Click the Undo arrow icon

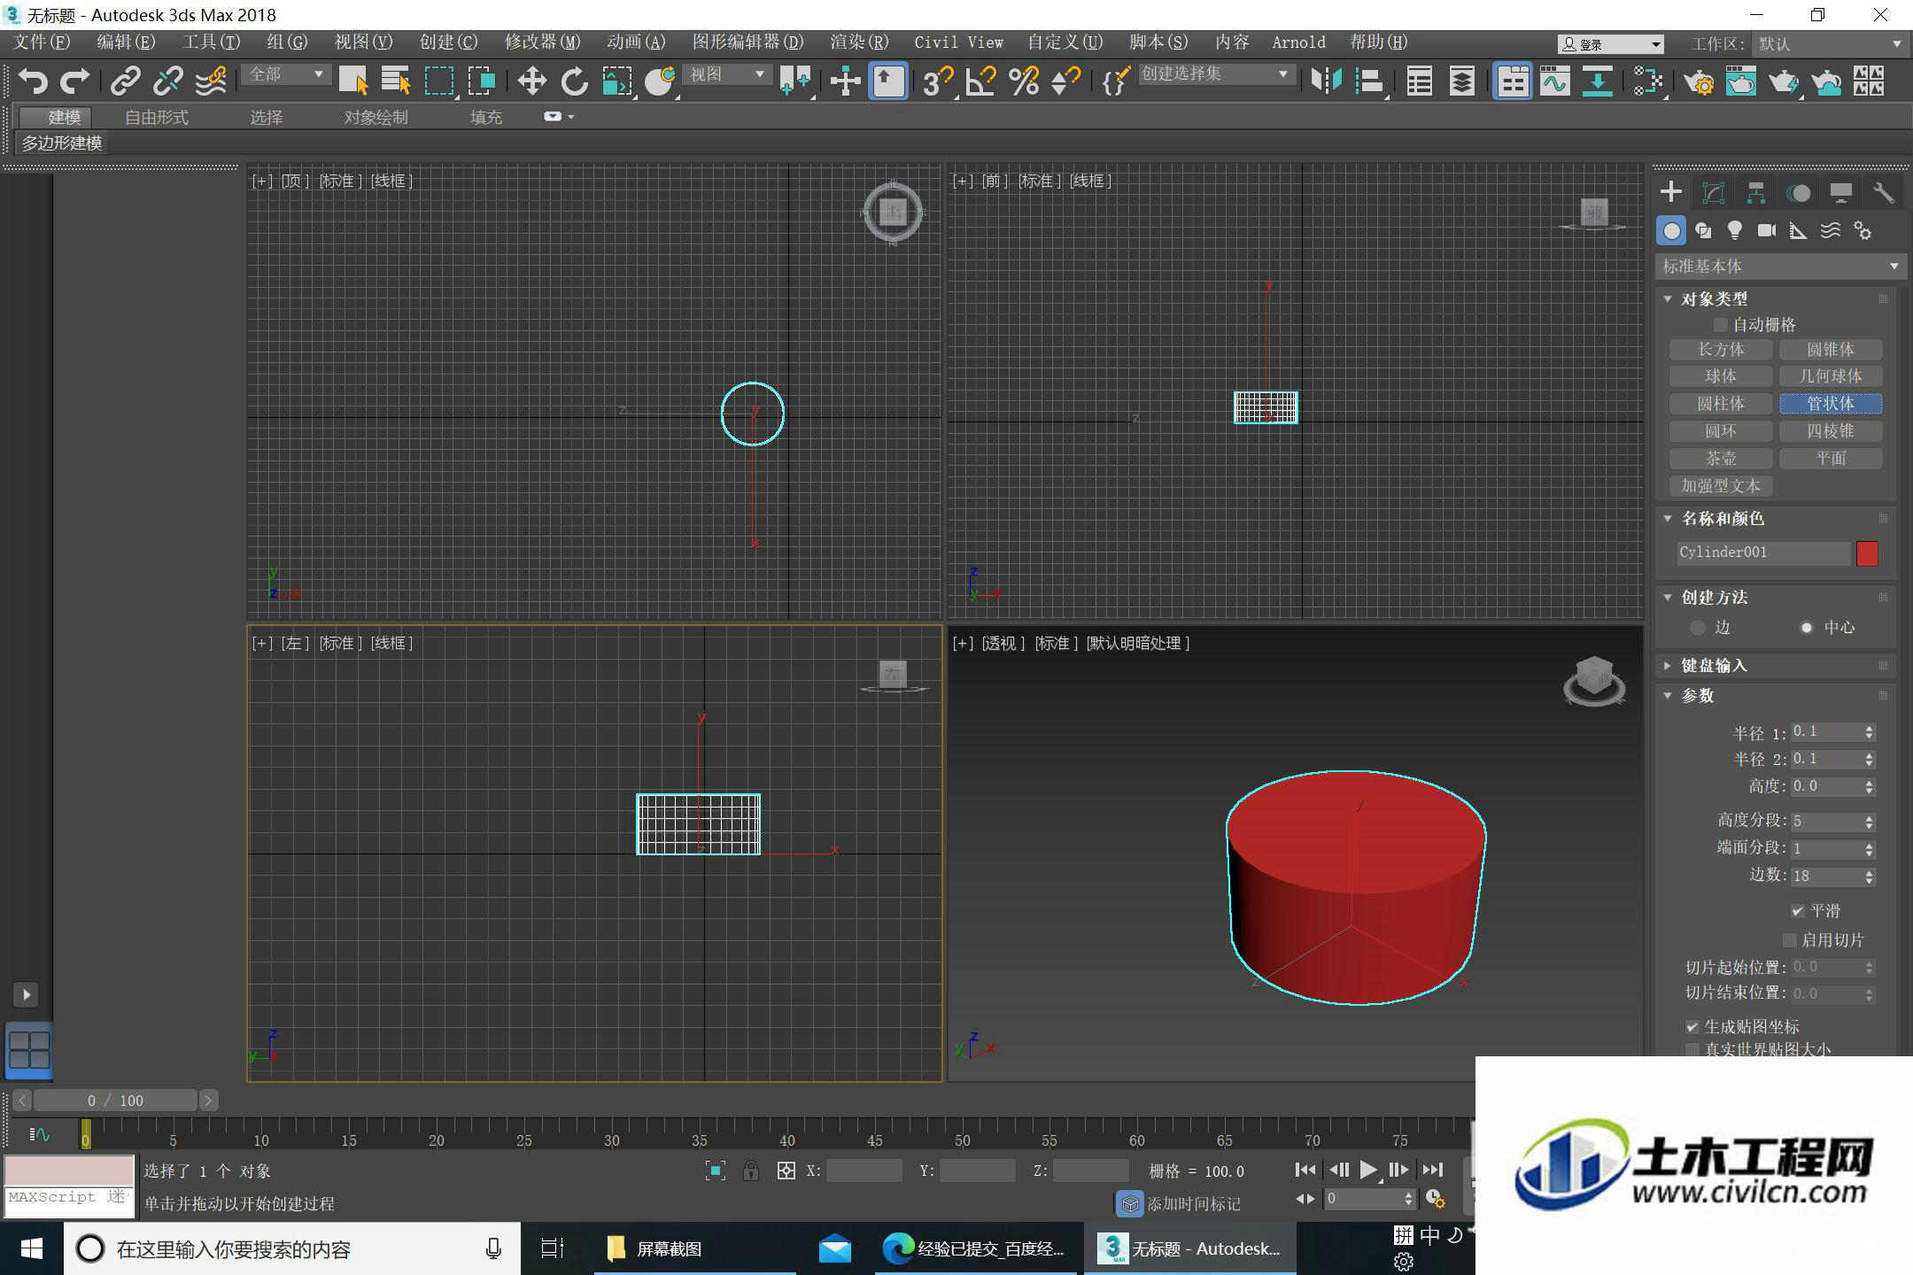33,81
